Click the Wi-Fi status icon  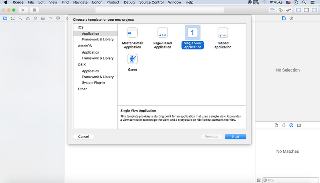point(265,2)
